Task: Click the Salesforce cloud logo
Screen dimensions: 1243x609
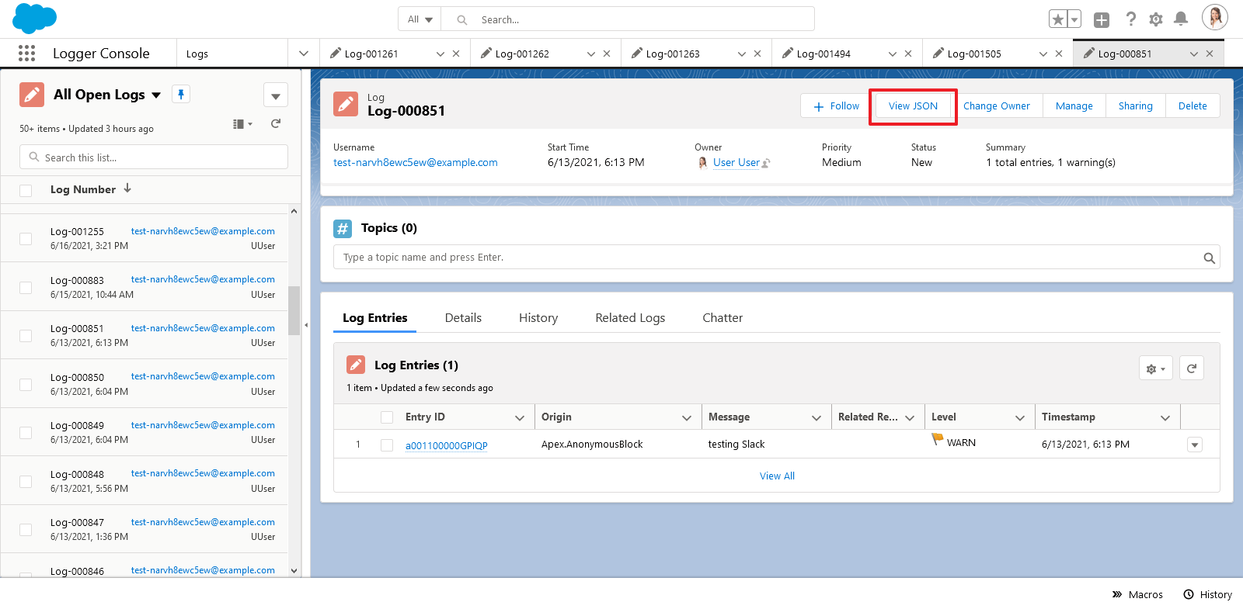Action: point(35,19)
